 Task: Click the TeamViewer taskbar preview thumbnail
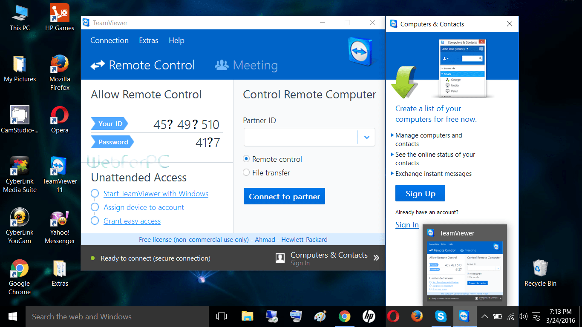tap(464, 270)
